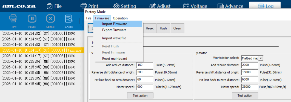This screenshot has width=291, height=102.
Task: Click y-motor Add reduce distance field 2000
Action: click(x=250, y=65)
